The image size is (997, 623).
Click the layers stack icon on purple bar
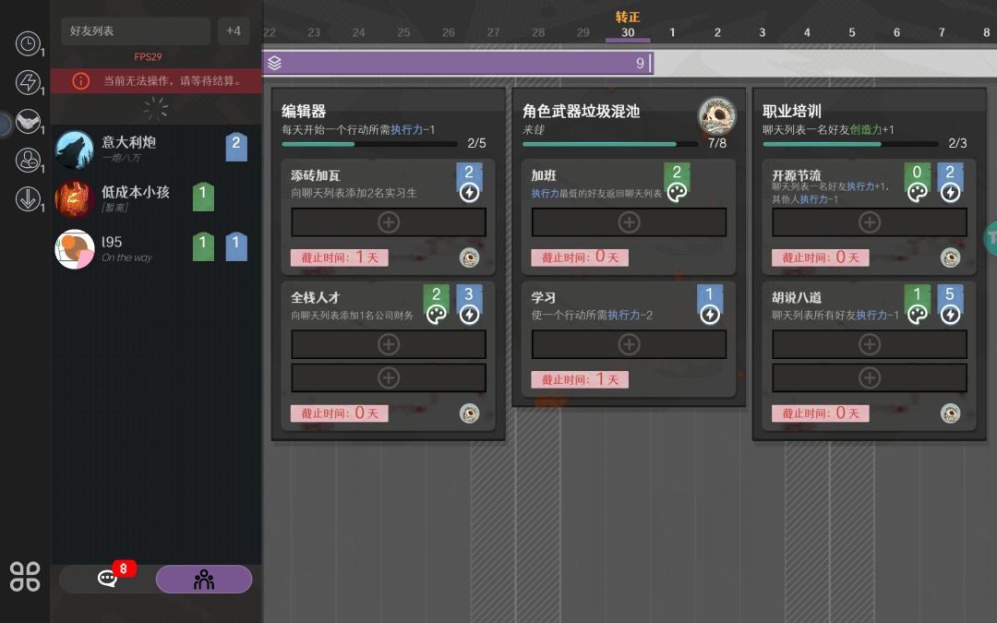[x=275, y=63]
